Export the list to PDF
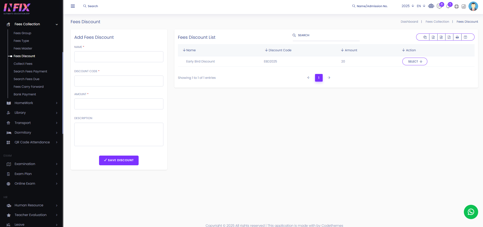This screenshot has width=483, height=227. (449, 37)
